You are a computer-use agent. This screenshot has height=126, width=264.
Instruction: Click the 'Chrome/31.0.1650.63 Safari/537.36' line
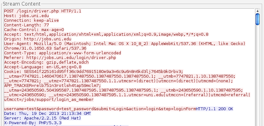pyautogui.click(x=45, y=48)
